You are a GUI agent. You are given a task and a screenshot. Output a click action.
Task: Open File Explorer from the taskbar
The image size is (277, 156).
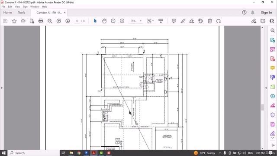[x=71, y=153]
